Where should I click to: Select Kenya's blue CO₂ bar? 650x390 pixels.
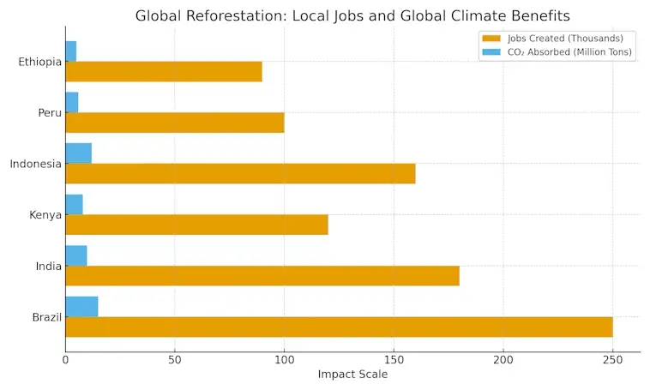(x=75, y=204)
